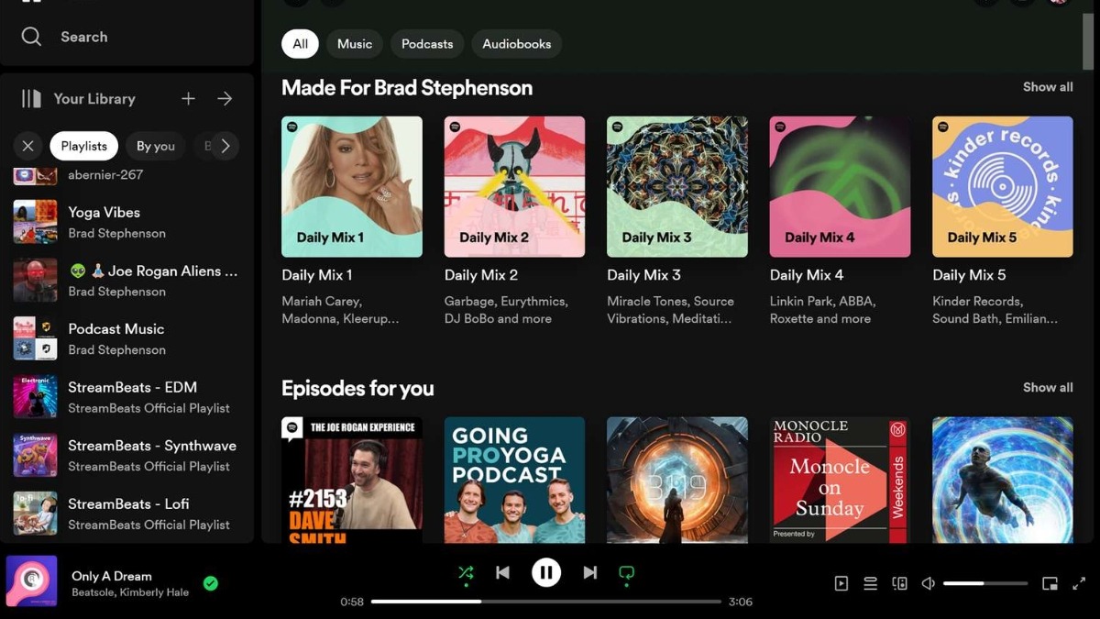Create a new playlist with plus icon
Viewport: 1100px width, 619px height.
tap(188, 98)
